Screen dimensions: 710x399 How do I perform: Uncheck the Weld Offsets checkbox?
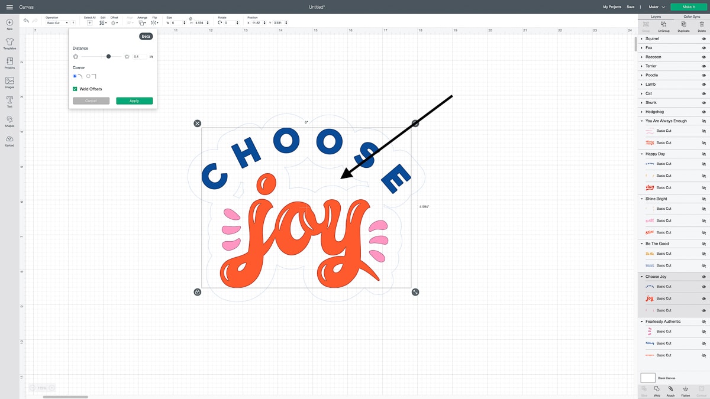coord(75,89)
